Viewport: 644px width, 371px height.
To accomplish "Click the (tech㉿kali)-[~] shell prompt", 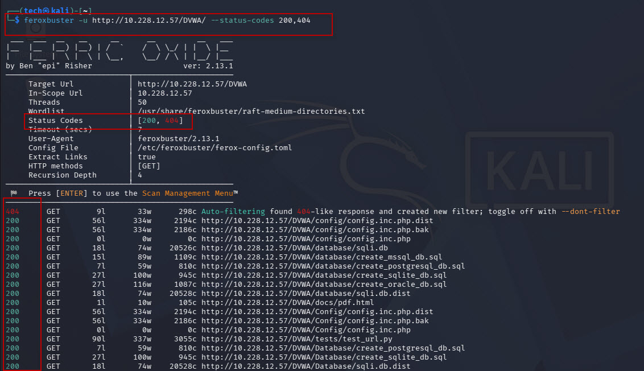I will coord(49,11).
